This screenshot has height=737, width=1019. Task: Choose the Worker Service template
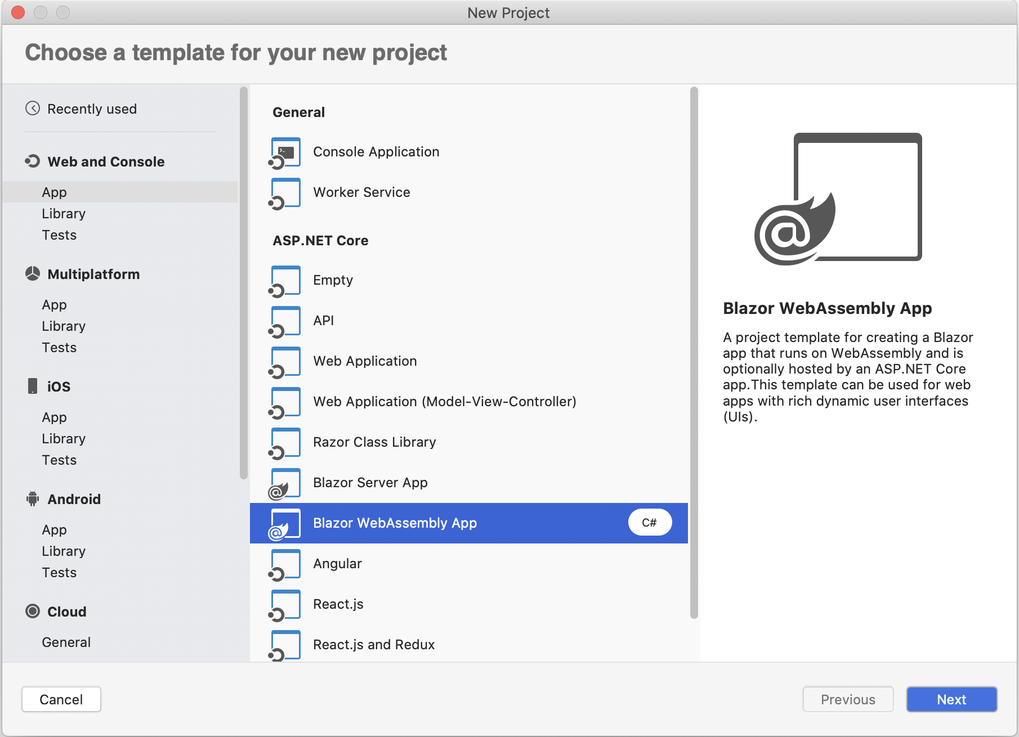pos(361,192)
